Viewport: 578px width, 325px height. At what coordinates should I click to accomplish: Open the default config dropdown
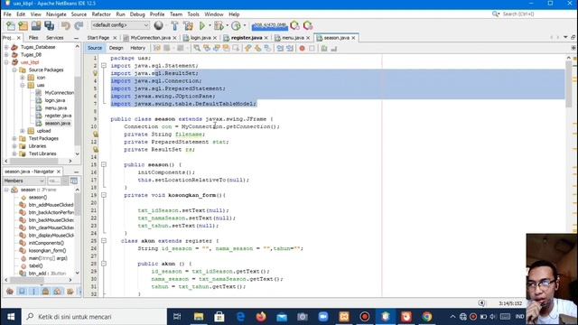(x=120, y=25)
